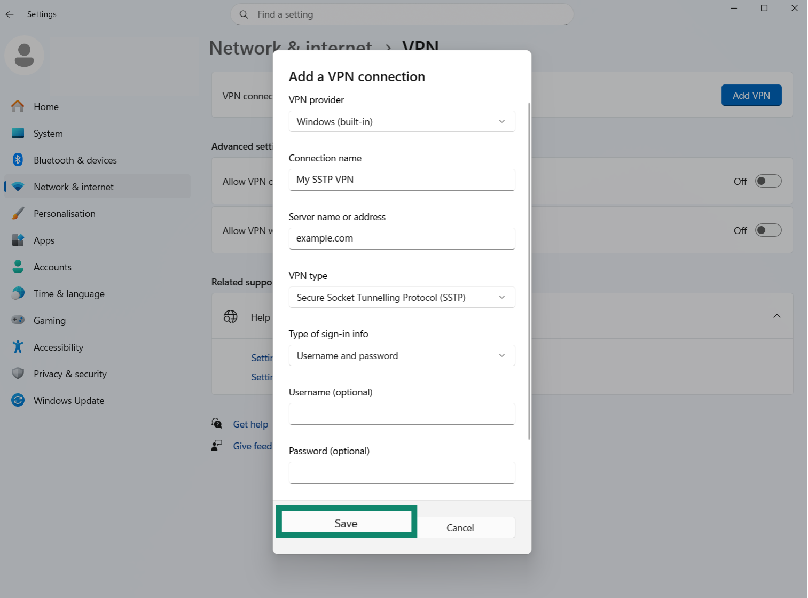Viewport: 808px width, 598px height.
Task: Click the Privacy & security shield icon
Action: (18, 374)
